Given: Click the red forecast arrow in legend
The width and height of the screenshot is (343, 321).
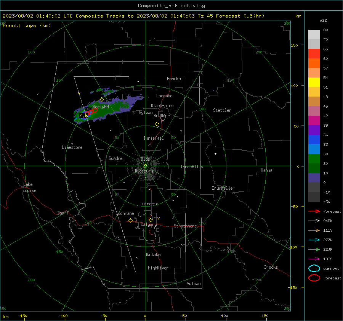Looking at the screenshot, I should pyautogui.click(x=314, y=211).
